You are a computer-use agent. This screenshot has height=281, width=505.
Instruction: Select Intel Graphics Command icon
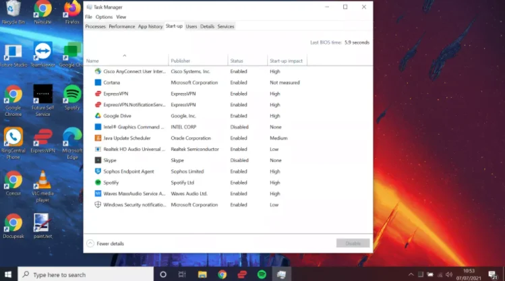click(98, 127)
